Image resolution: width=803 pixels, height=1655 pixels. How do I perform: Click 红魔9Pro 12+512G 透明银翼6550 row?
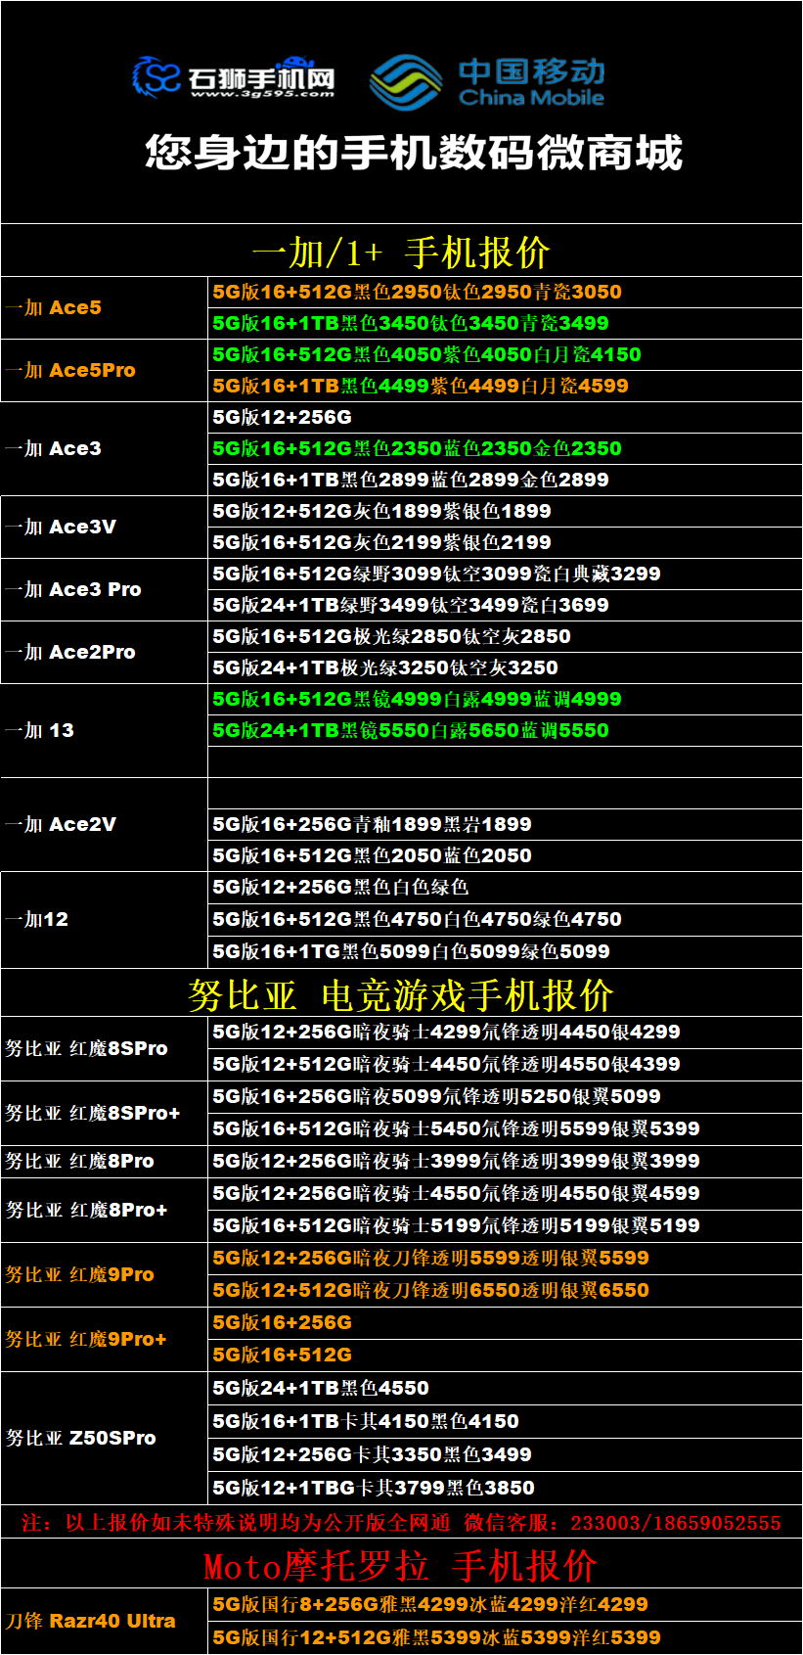[x=505, y=1290]
